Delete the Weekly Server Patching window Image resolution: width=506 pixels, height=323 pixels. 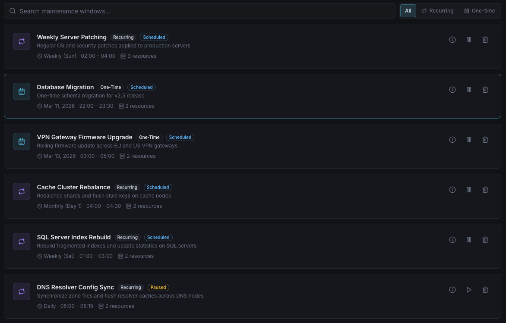485,40
